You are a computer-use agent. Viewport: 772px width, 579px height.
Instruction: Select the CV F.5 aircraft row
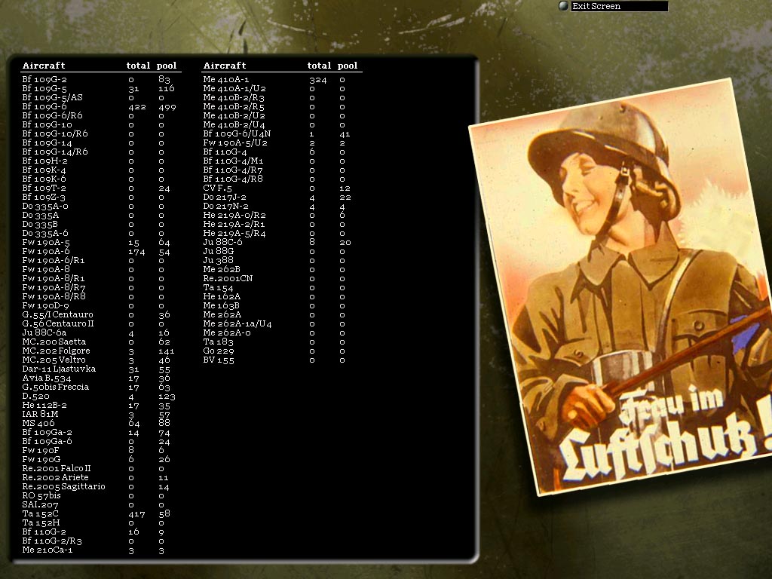pos(281,188)
